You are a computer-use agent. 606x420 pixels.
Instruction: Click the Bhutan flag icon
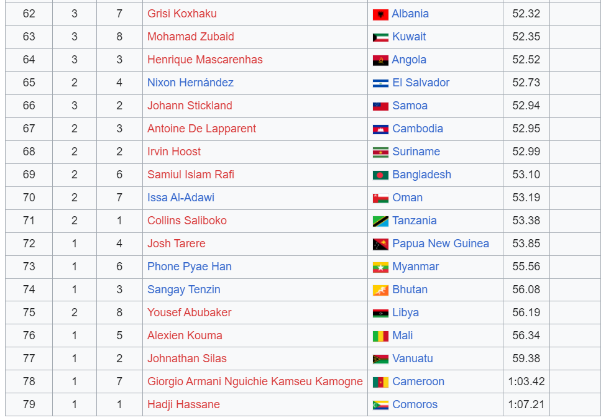click(x=380, y=290)
